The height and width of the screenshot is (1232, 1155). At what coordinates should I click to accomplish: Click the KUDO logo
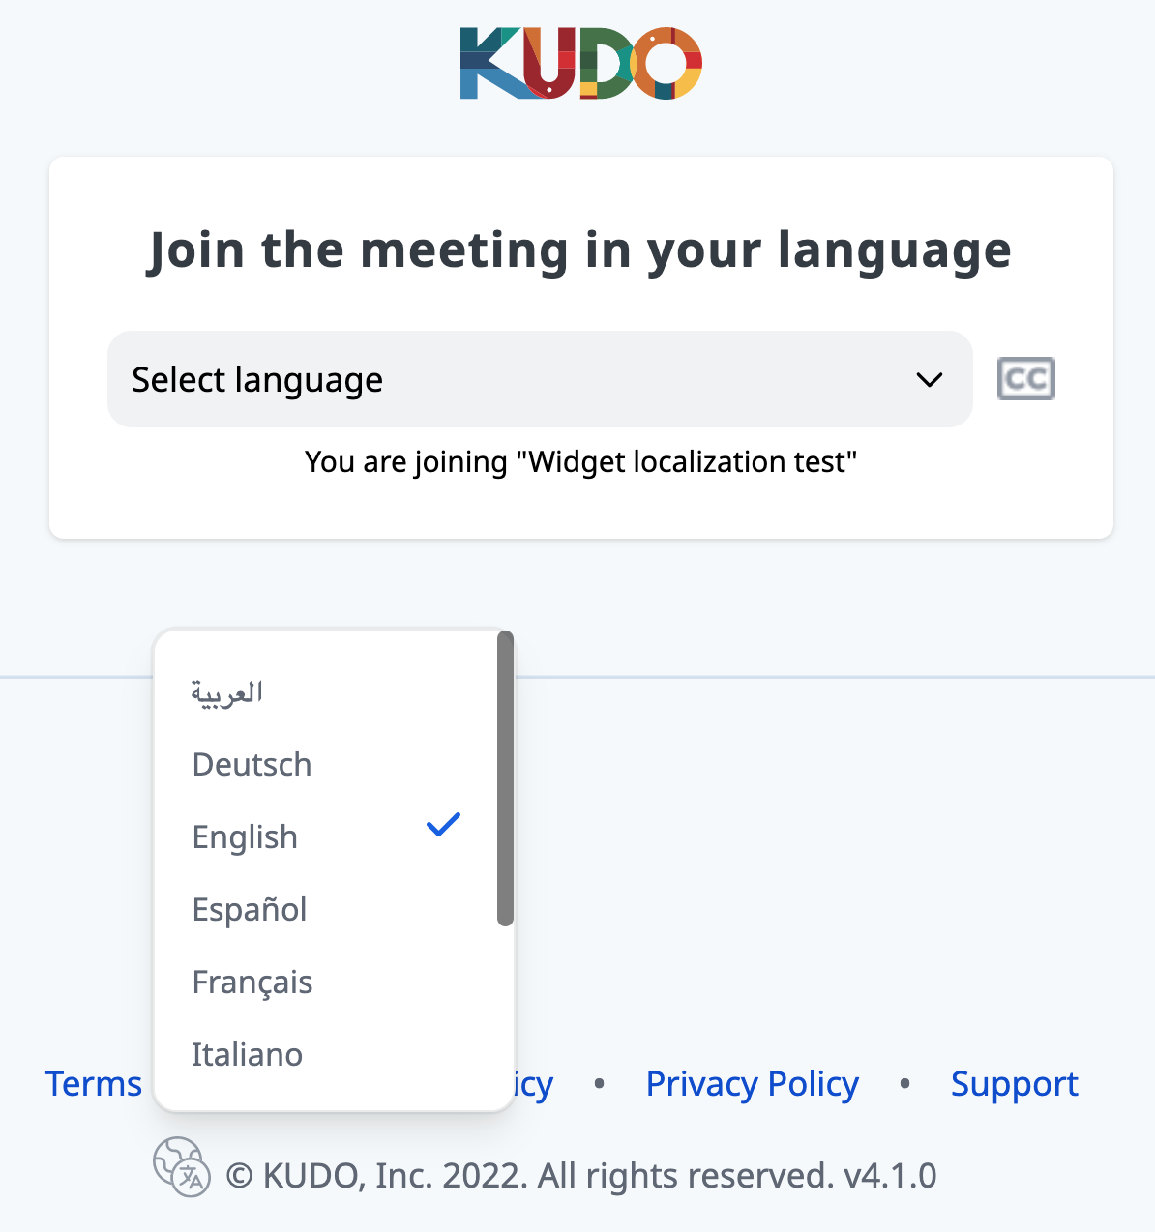pyautogui.click(x=580, y=64)
